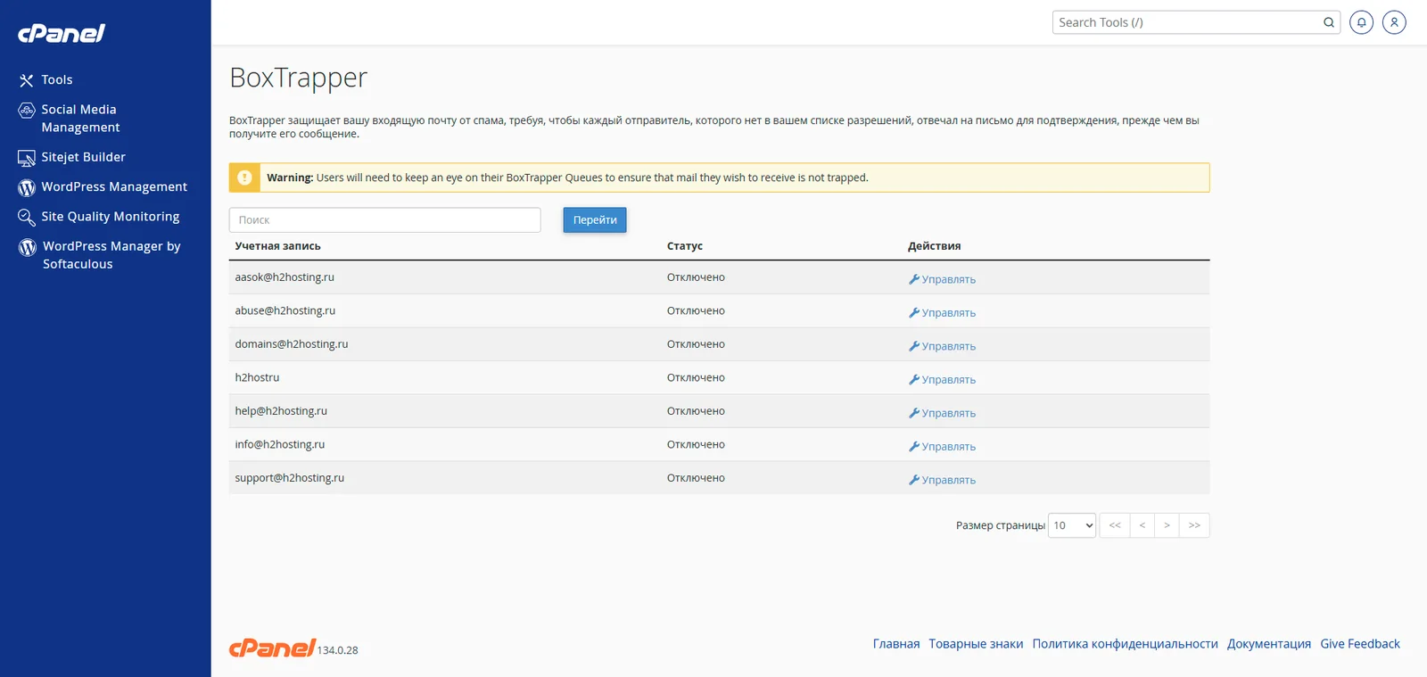1427x677 pixels.
Task: Click the wrench icon for domains@h2hosting.ru
Action: [913, 346]
